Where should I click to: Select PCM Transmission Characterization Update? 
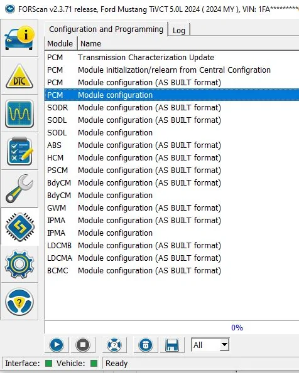pyautogui.click(x=171, y=57)
